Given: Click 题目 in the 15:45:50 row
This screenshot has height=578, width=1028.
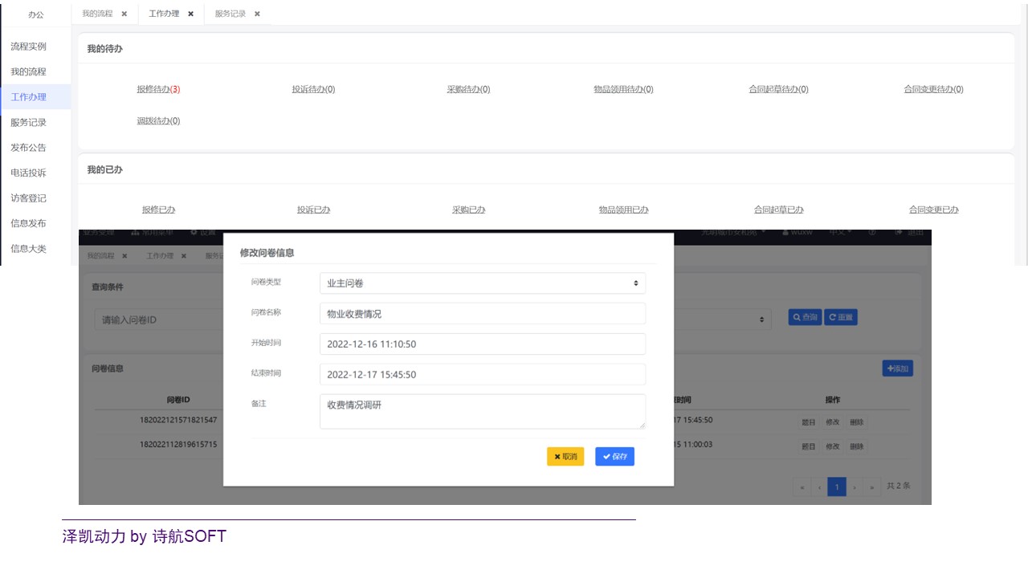Looking at the screenshot, I should point(809,422).
